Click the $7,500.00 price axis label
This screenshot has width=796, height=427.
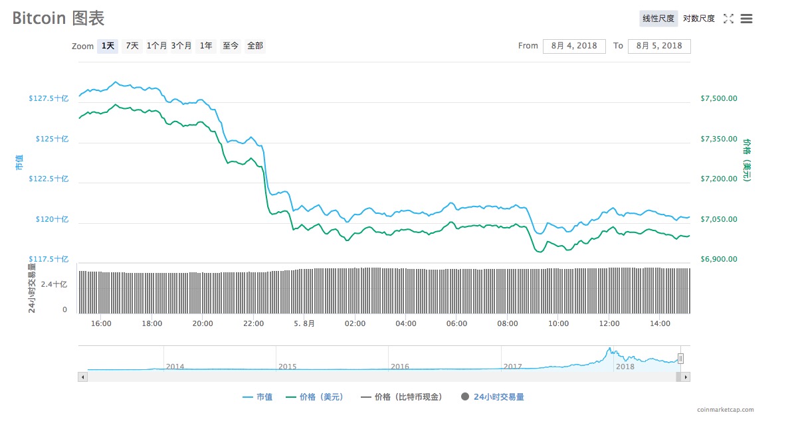(x=719, y=98)
